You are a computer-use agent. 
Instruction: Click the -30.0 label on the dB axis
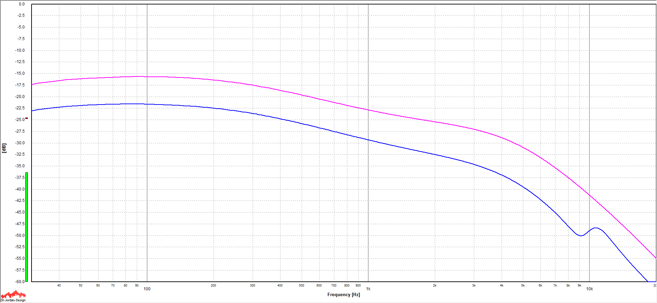[x=20, y=143]
